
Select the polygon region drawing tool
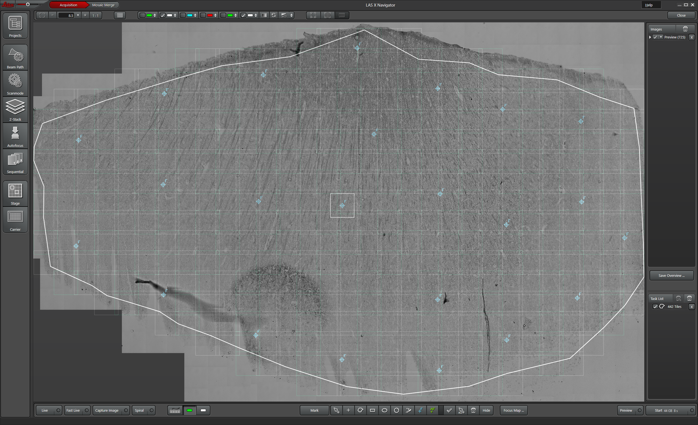click(360, 410)
